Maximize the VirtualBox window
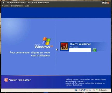Viewport: 112px width, 93px height. (106, 3)
